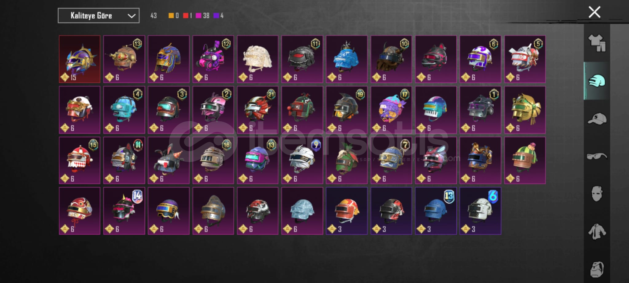Open the jacket category icon
The image size is (629, 283).
click(597, 232)
